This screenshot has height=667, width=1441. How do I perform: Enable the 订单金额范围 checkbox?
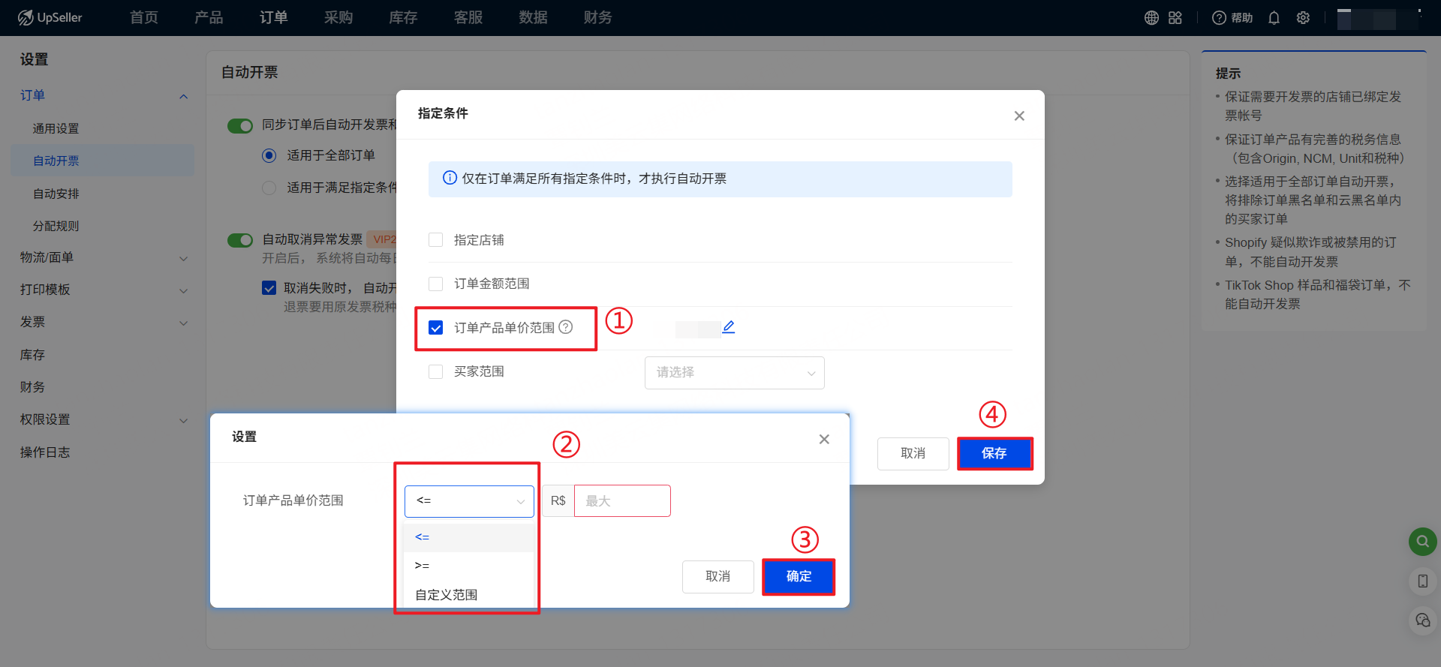point(435,284)
